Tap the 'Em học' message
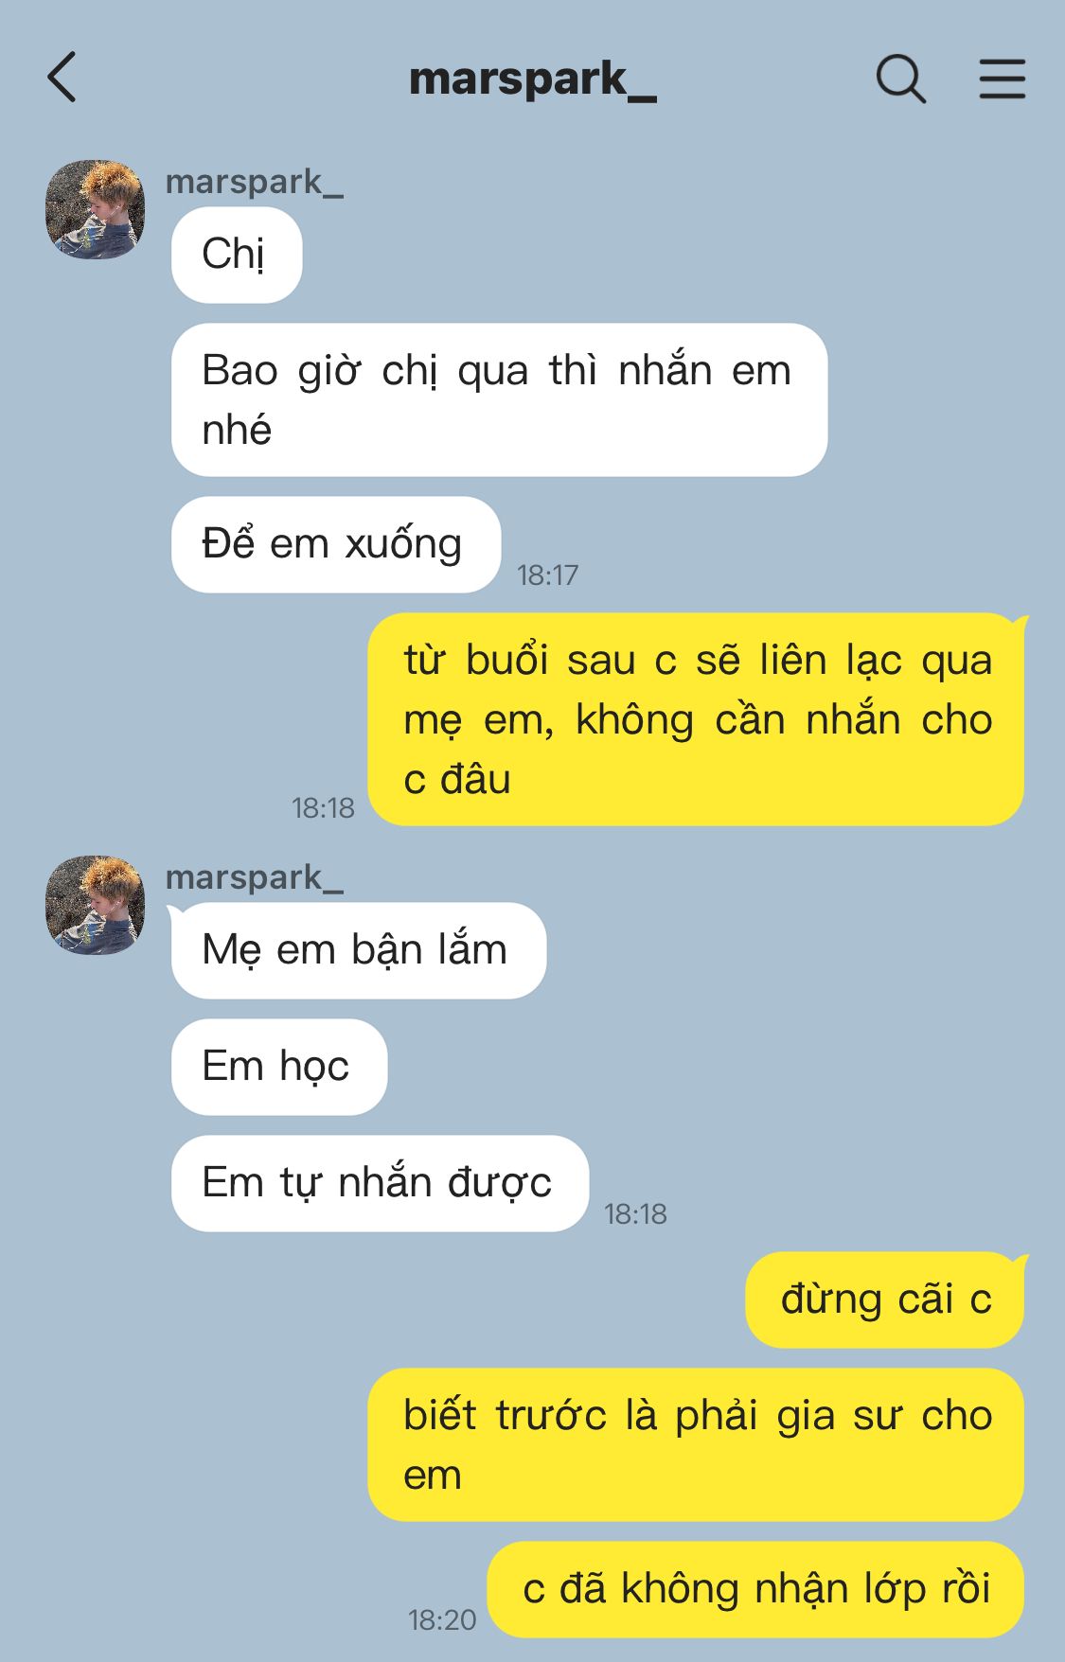The image size is (1065, 1662). pyautogui.click(x=279, y=1067)
